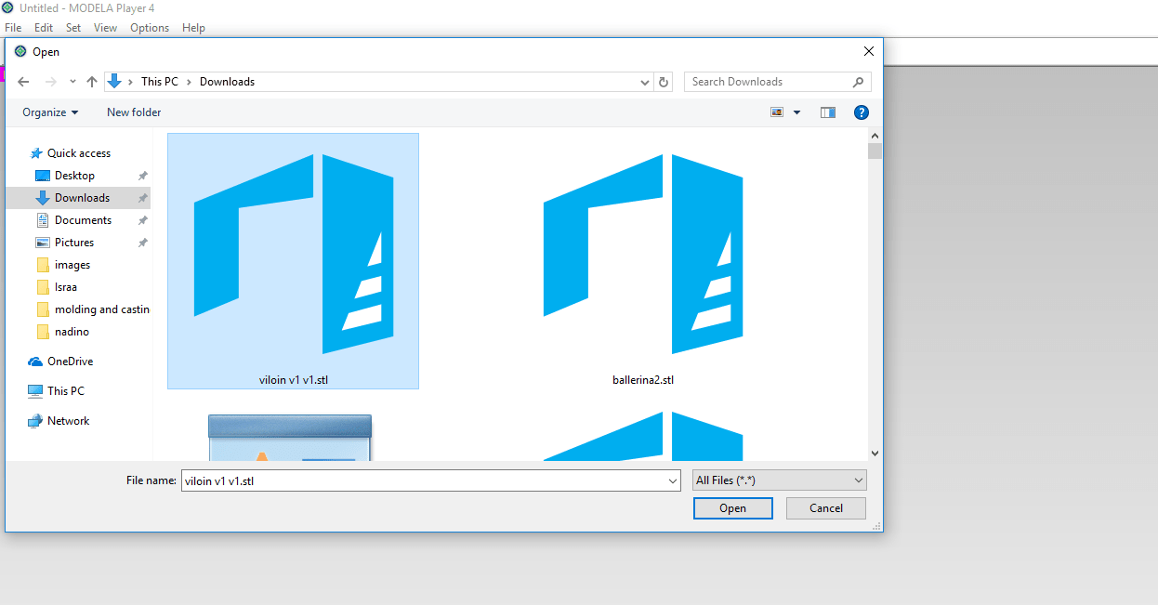Screen dimensions: 1158x605
Task: Click pin icon next to Downloads
Action: pyautogui.click(x=142, y=198)
